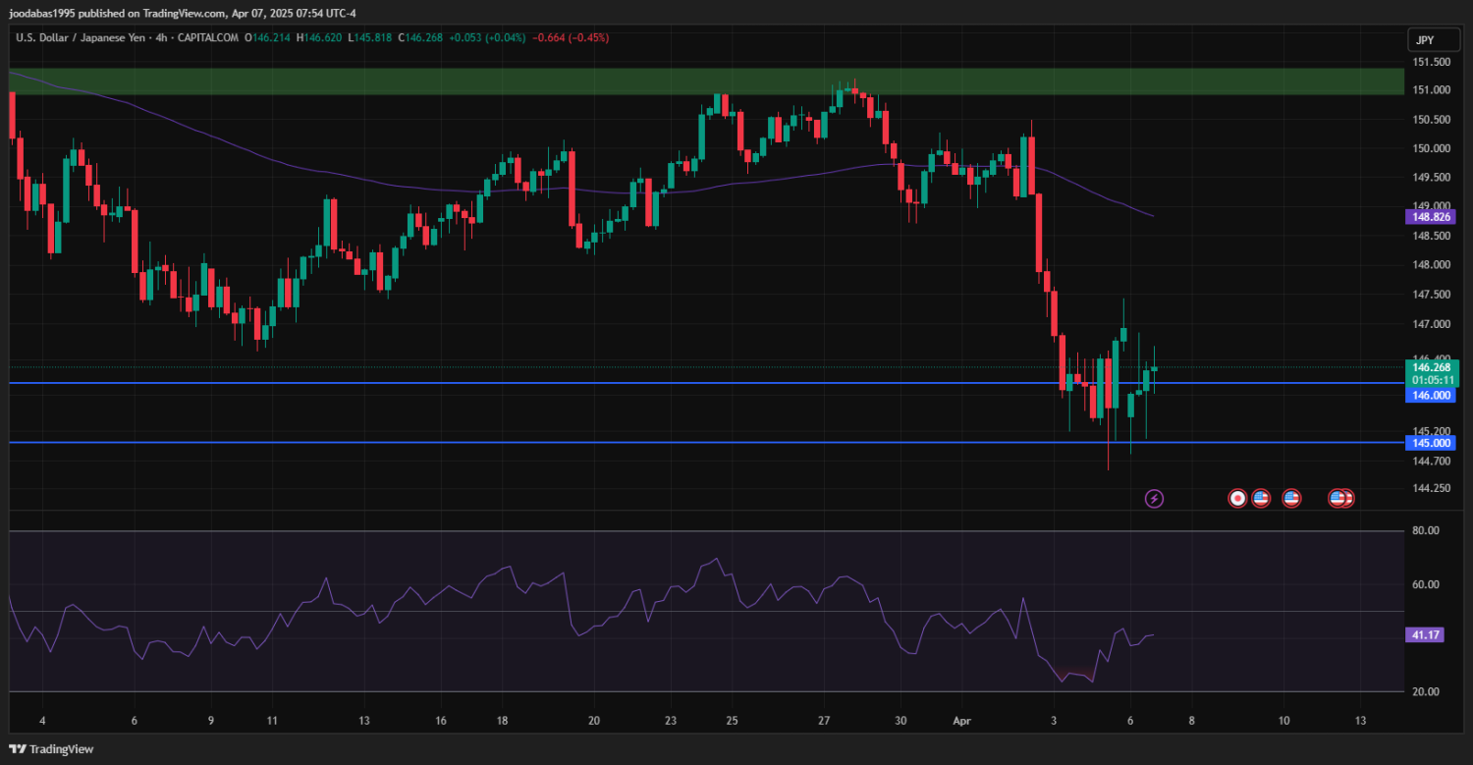The width and height of the screenshot is (1473, 765).
Task: Select the 145.000 blue price label
Action: [1432, 443]
